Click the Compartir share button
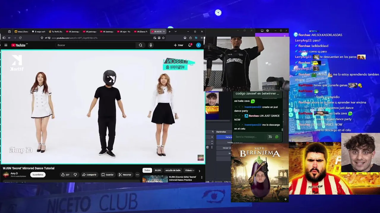The height and width of the screenshot is (213, 380). 89,175
